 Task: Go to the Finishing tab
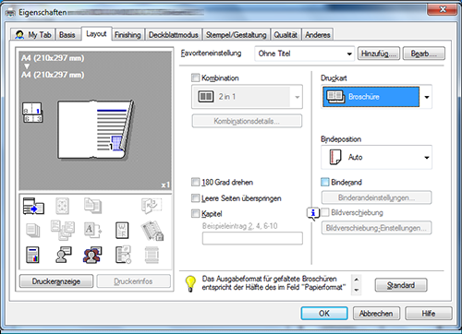tap(128, 35)
